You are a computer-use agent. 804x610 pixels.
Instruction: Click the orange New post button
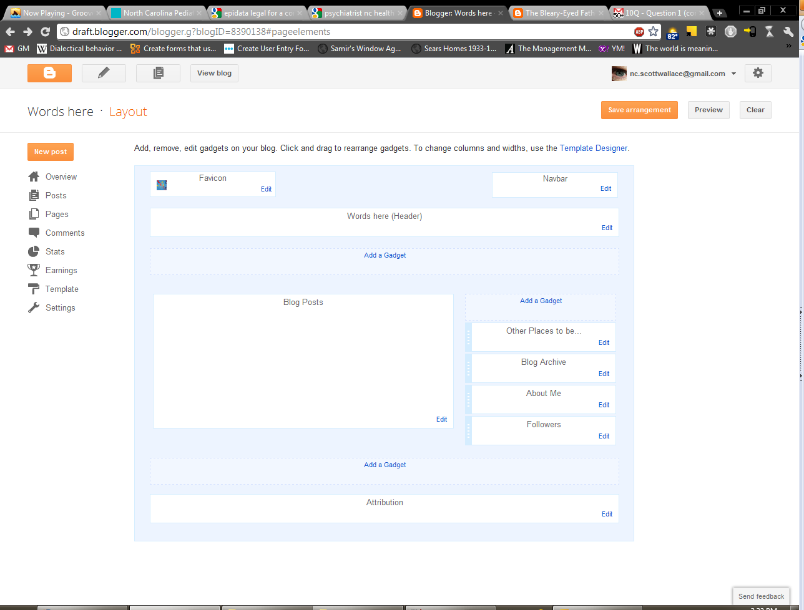51,152
